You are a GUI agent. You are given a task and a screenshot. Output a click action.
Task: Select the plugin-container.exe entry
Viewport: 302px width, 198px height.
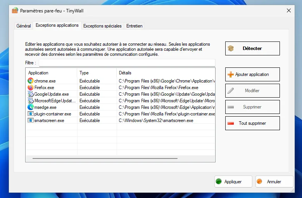53,114
